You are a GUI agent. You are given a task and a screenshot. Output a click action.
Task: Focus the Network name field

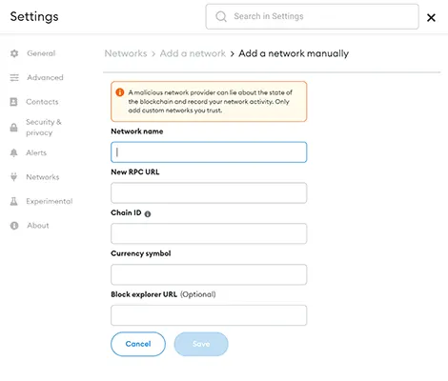point(209,152)
